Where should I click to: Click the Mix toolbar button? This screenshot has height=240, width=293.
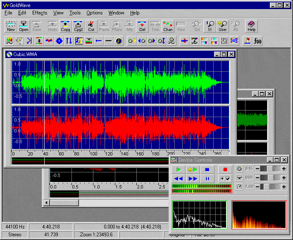click(x=129, y=26)
